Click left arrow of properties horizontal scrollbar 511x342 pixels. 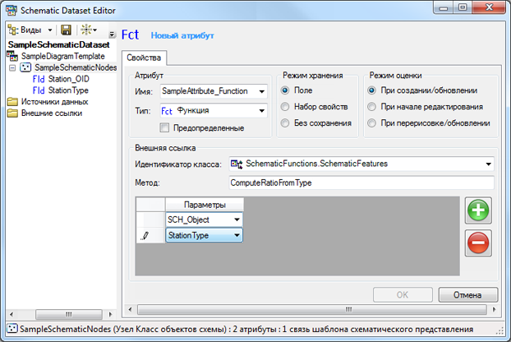130,309
